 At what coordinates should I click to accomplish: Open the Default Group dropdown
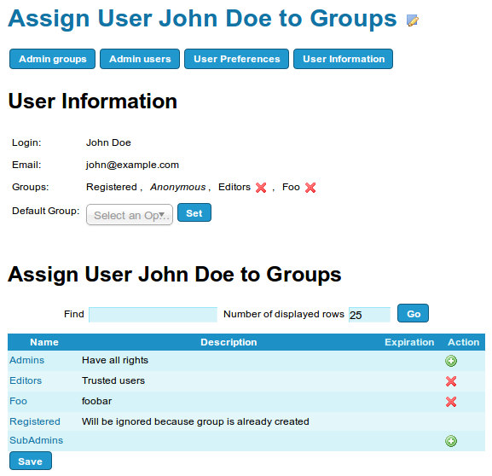coord(130,215)
